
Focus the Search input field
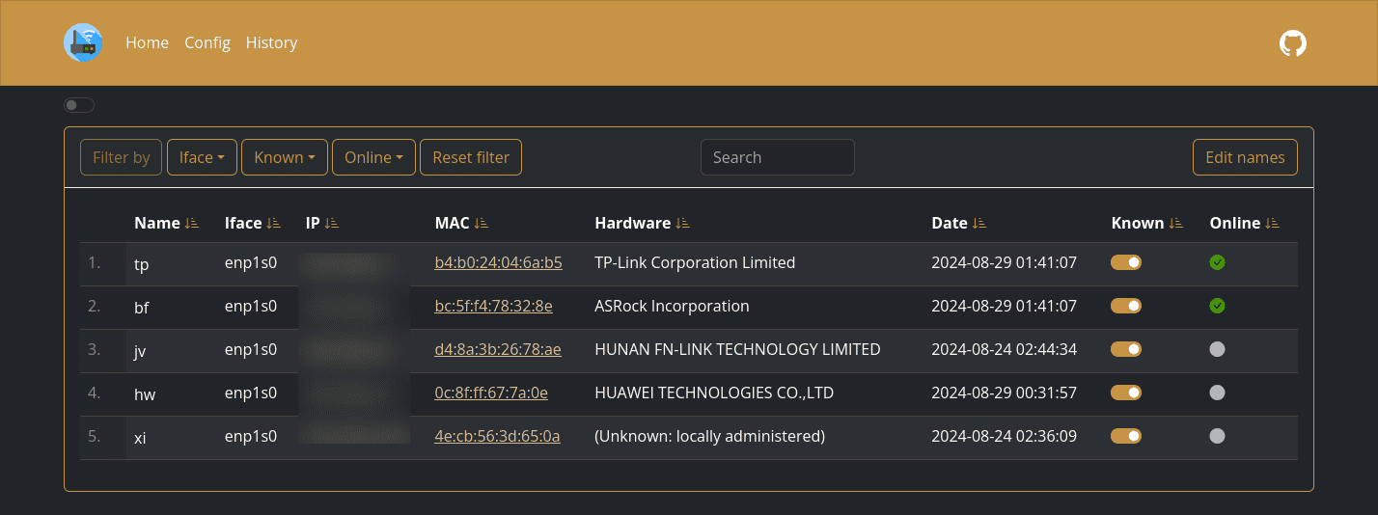(x=777, y=157)
